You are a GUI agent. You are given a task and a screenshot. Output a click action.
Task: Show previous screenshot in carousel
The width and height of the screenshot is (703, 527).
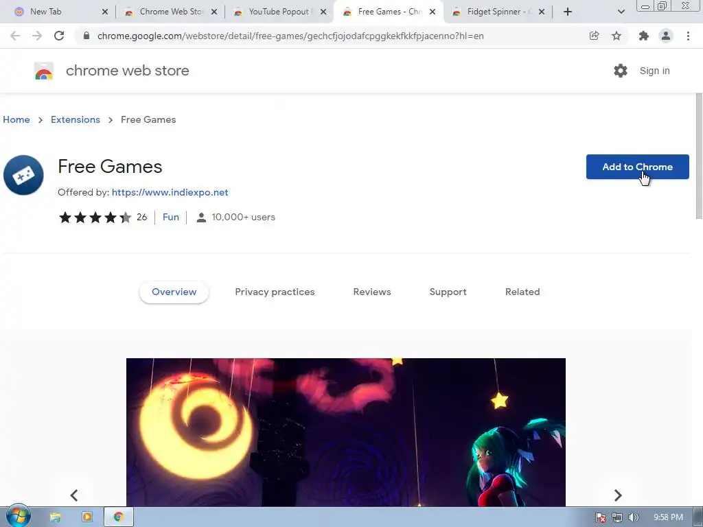pyautogui.click(x=74, y=495)
